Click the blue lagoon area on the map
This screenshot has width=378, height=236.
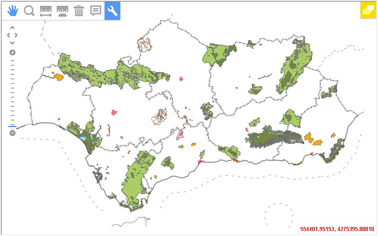point(83,138)
